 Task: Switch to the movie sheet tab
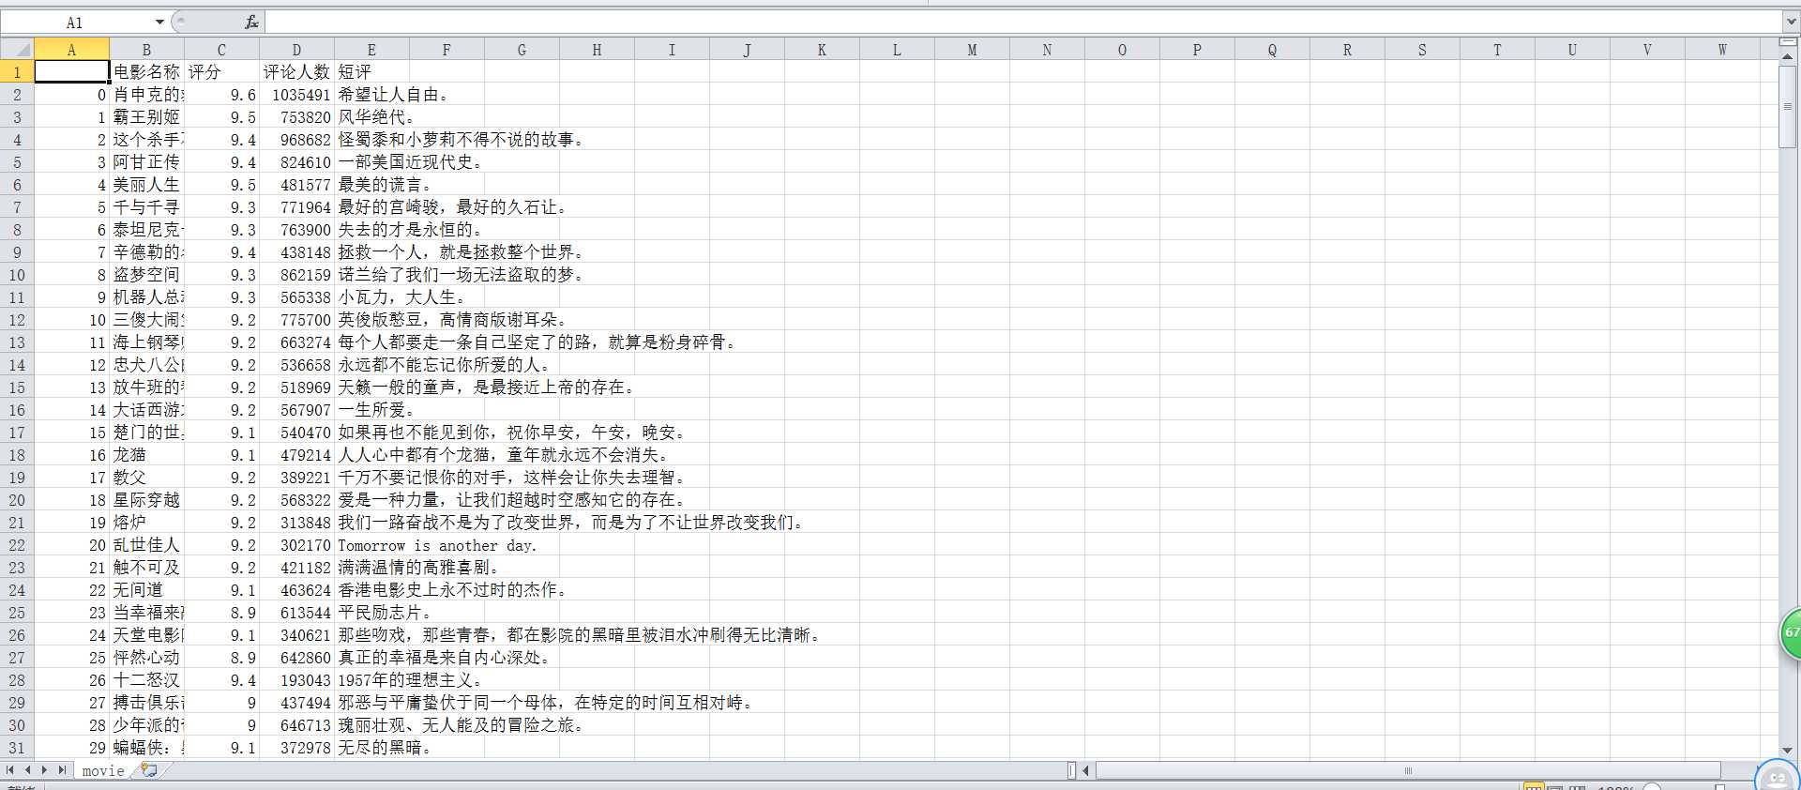pyautogui.click(x=103, y=770)
